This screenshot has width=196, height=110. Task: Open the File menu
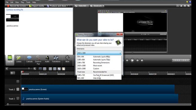pyautogui.click(x=7, y=2)
